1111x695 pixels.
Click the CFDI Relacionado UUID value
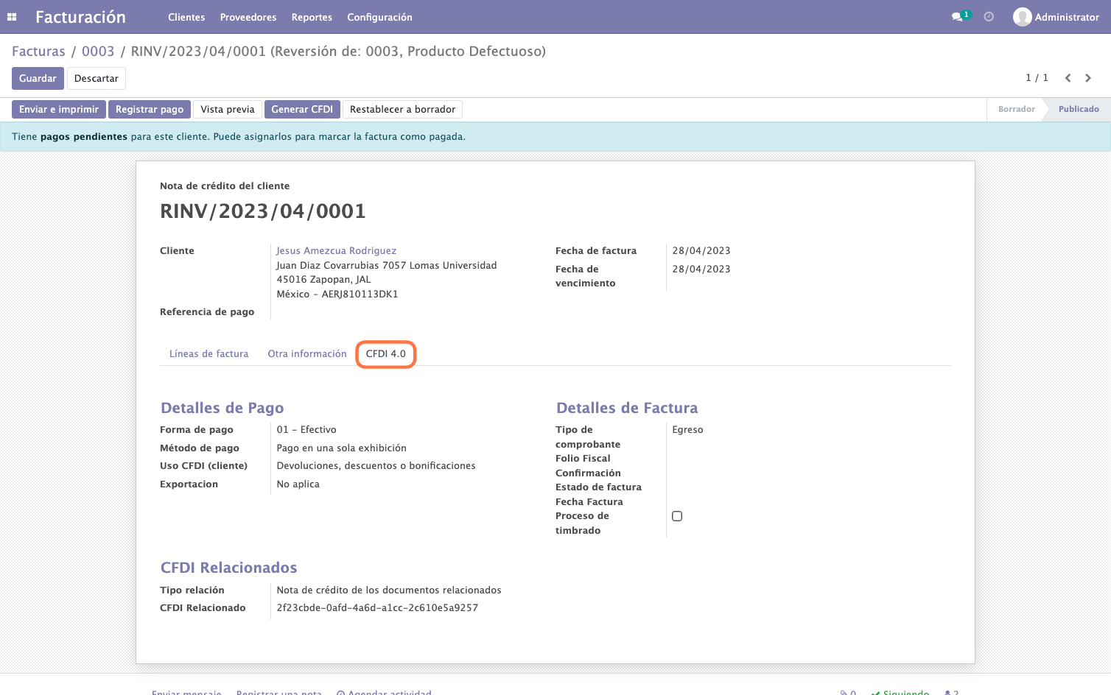coord(377,608)
